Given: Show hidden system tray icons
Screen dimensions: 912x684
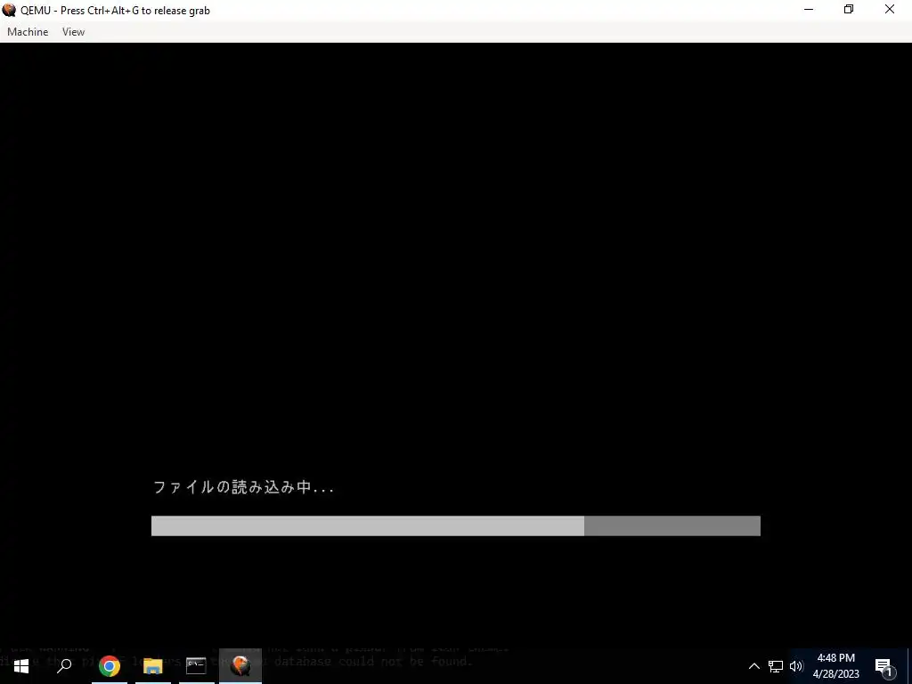Looking at the screenshot, I should point(753,666).
